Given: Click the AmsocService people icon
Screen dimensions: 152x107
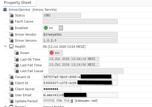Looking at the screenshot, I should tap(5, 9).
